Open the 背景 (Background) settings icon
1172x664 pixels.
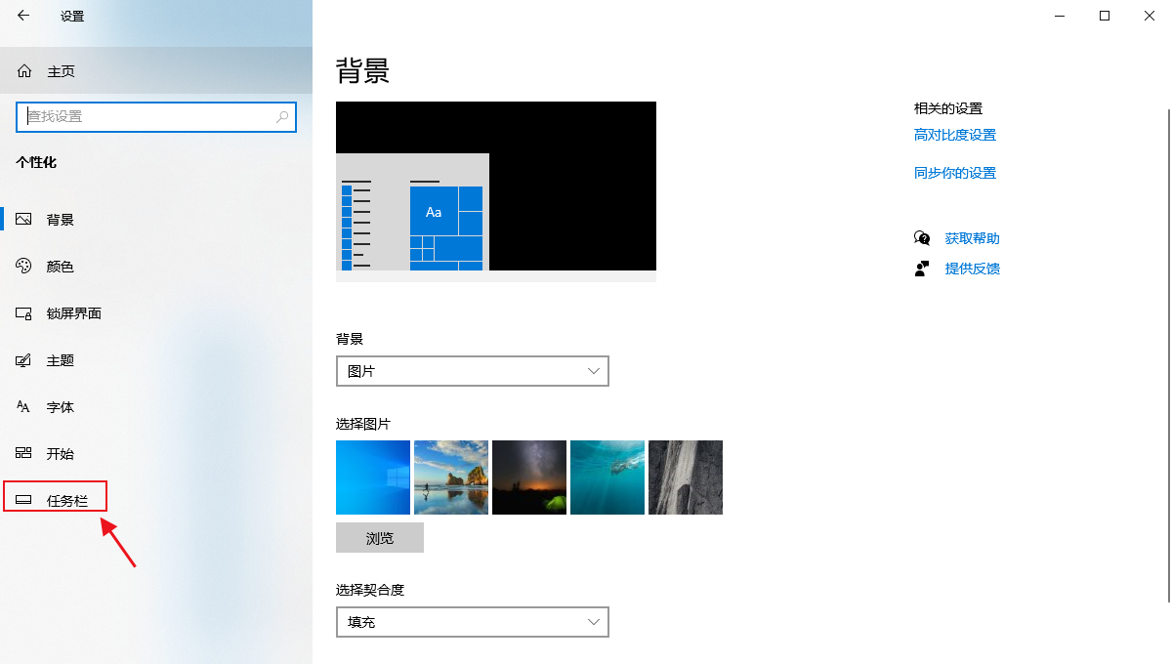(x=24, y=219)
